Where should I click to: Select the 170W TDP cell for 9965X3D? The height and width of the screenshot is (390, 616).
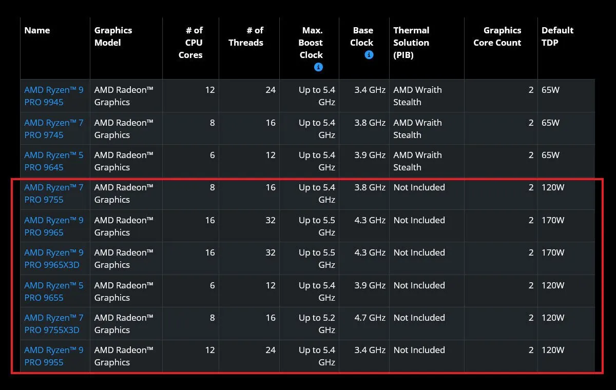click(x=553, y=252)
